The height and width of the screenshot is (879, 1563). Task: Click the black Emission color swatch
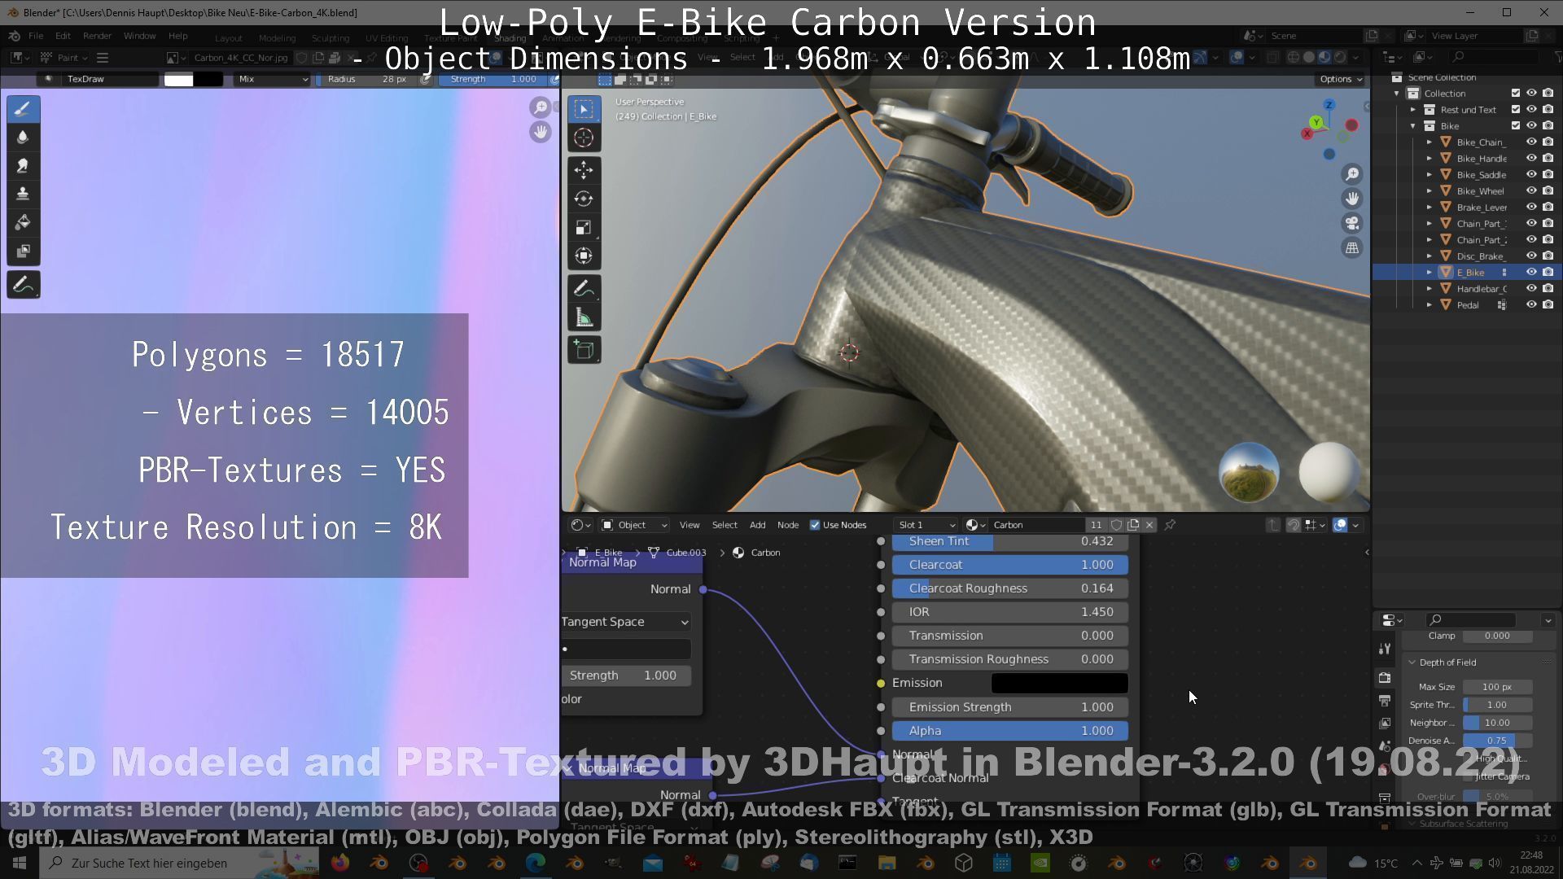(x=1059, y=683)
